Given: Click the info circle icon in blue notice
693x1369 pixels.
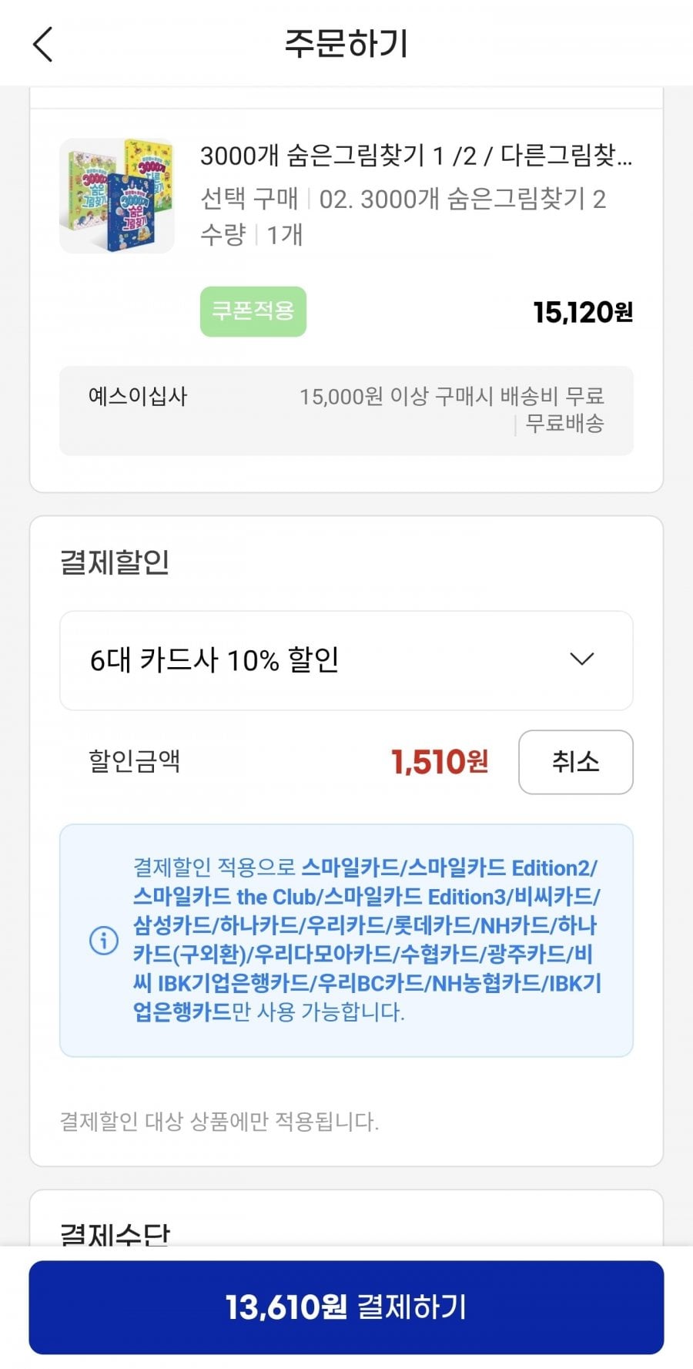Looking at the screenshot, I should (104, 940).
